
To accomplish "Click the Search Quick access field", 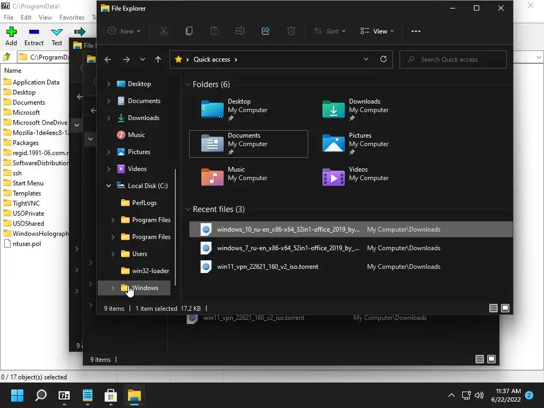I will click(x=453, y=59).
